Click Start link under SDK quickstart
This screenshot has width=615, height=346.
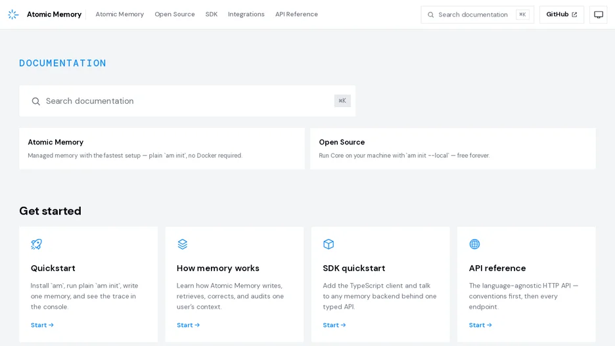pos(334,325)
